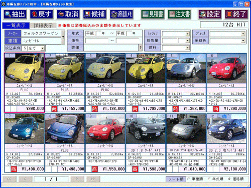Screen dimensions: 251x188
Task: Open the 候補 candidates toolbar button
Action: (95, 14)
